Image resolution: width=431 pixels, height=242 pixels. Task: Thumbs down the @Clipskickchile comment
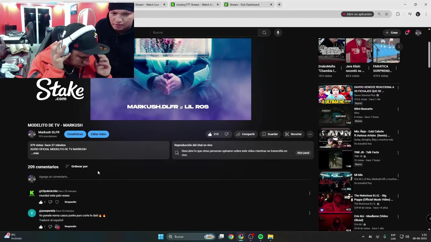[x=50, y=202]
